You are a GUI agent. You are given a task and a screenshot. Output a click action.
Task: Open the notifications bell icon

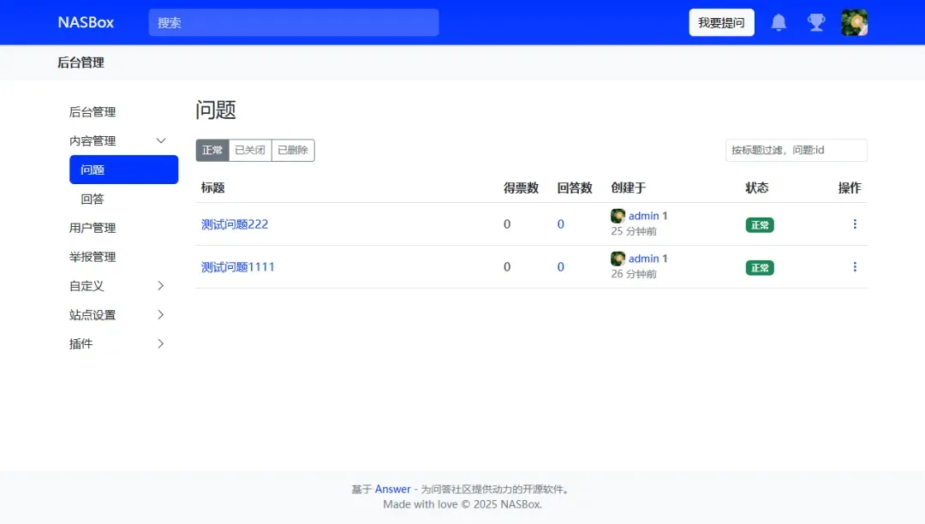[x=779, y=23]
